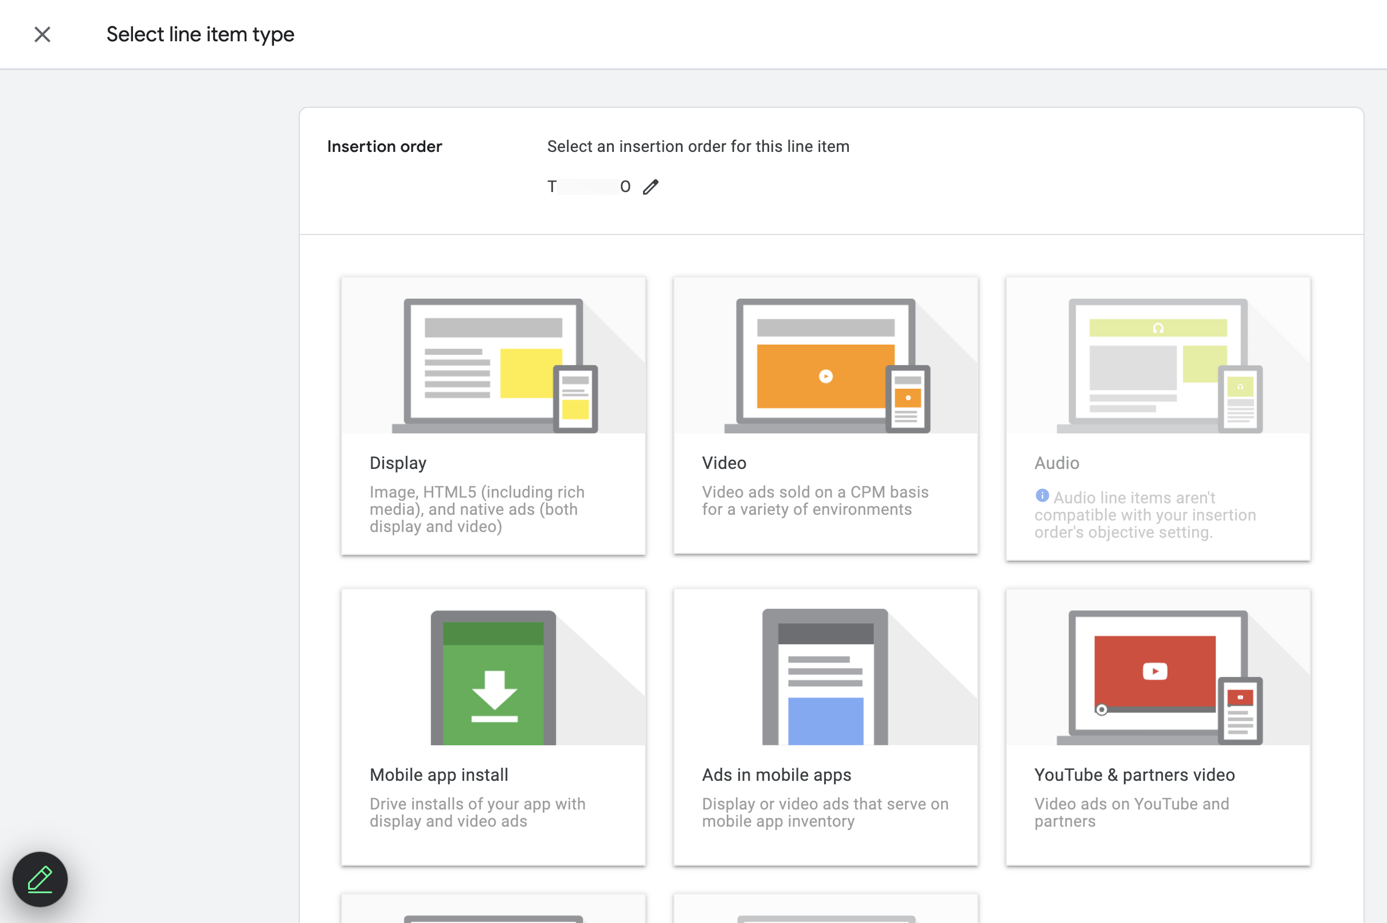Choose the Video line item title

click(724, 463)
